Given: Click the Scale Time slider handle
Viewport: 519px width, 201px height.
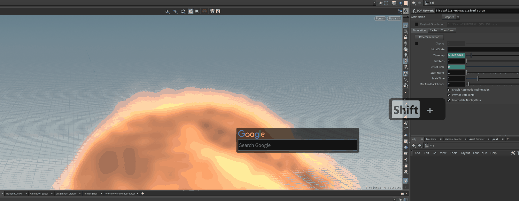Looking at the screenshot, I should (478, 78).
